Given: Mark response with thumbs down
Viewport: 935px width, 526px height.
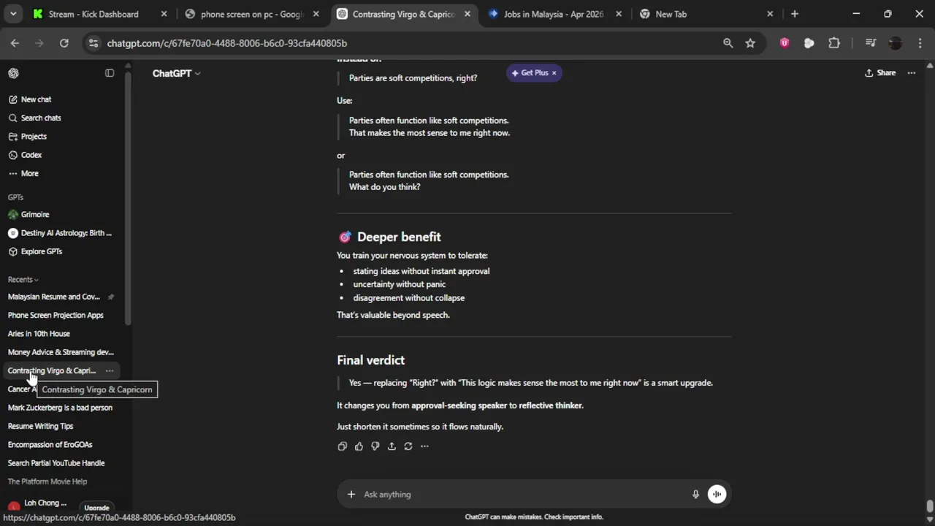Looking at the screenshot, I should pos(375,446).
